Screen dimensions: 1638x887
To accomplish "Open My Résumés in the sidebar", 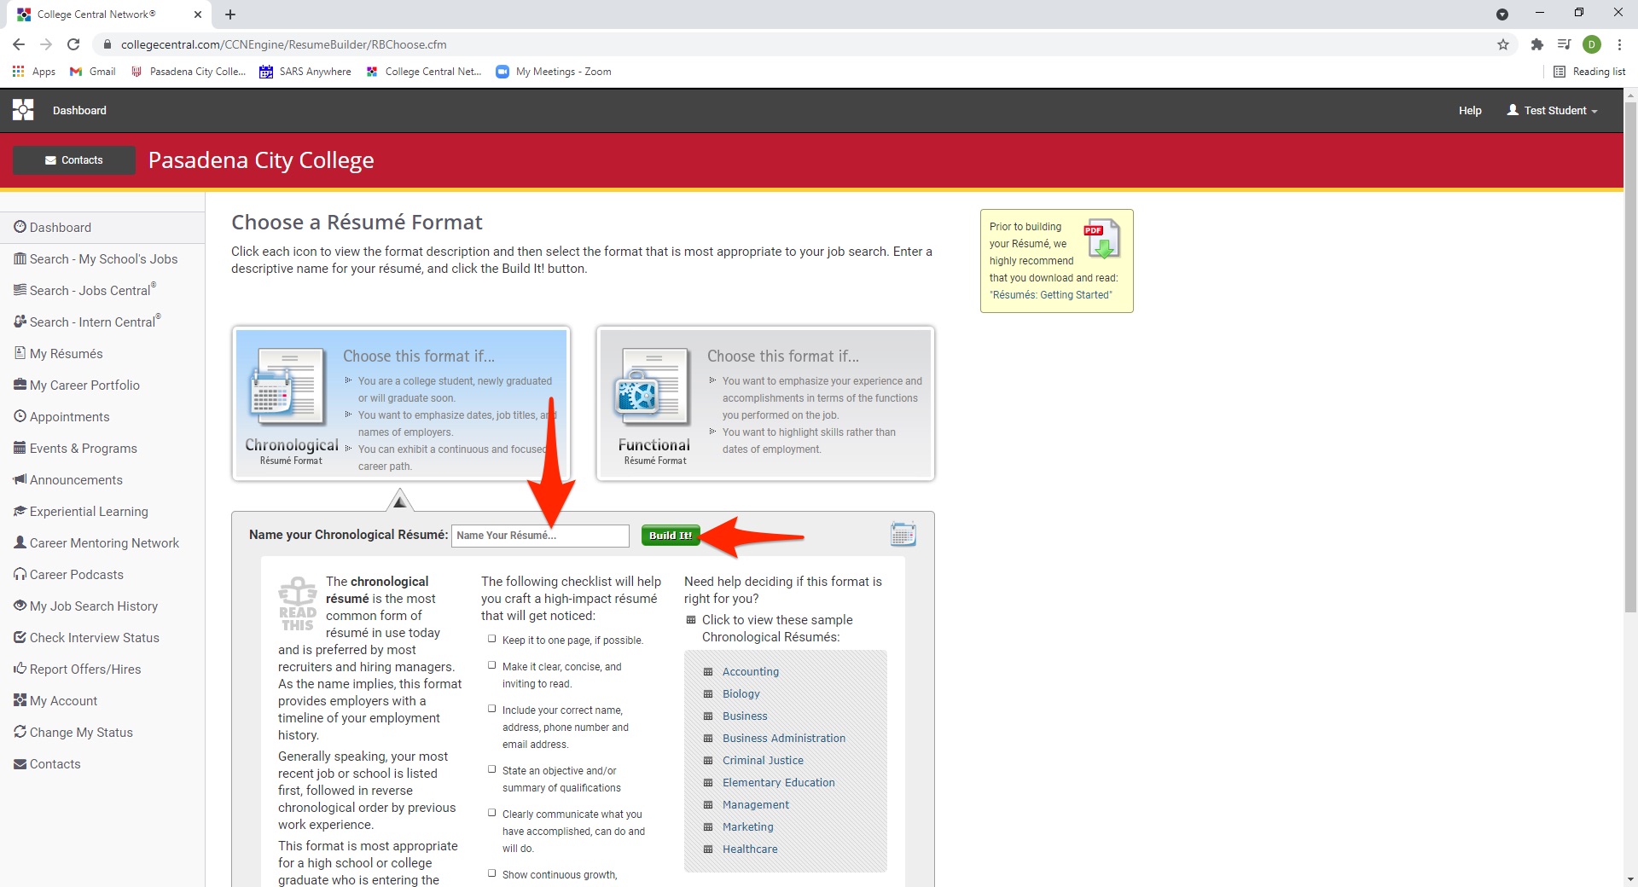I will point(66,354).
